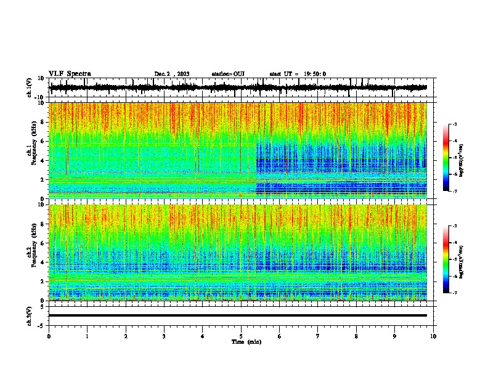This screenshot has height=377, width=488.
Task: Click the date text "Dec. 2, 2023"
Action: tap(172, 74)
